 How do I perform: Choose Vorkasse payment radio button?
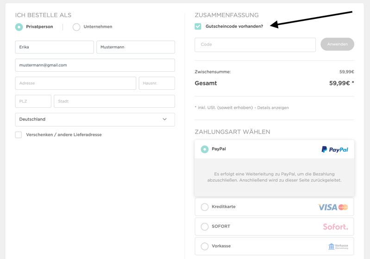point(205,246)
